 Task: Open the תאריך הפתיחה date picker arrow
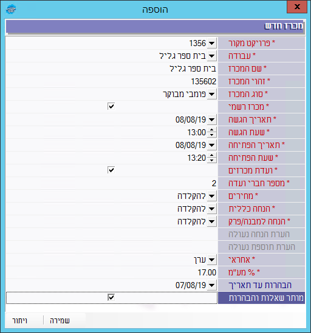(x=211, y=145)
